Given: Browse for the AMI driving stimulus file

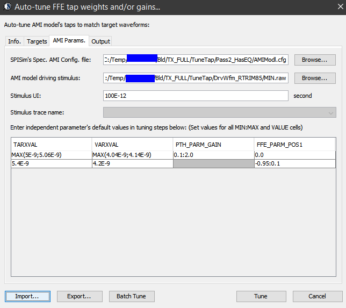Looking at the screenshot, I should (314, 78).
